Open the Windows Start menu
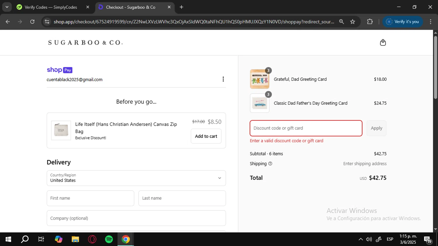 point(8,239)
